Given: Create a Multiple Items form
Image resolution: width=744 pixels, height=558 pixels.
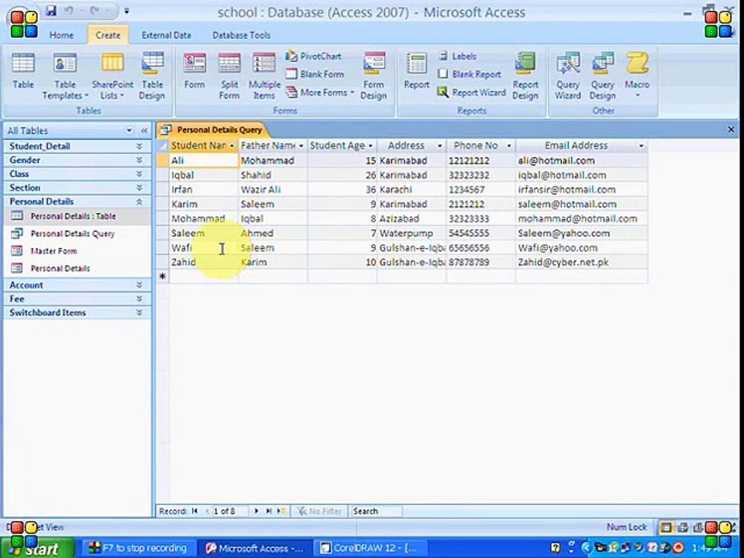Looking at the screenshot, I should pos(264,76).
